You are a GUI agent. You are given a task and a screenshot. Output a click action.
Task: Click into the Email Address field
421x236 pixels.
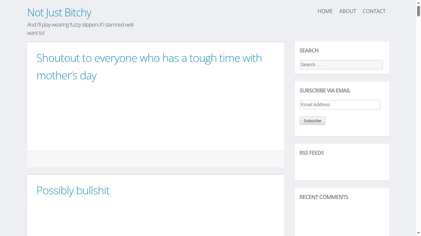point(340,105)
